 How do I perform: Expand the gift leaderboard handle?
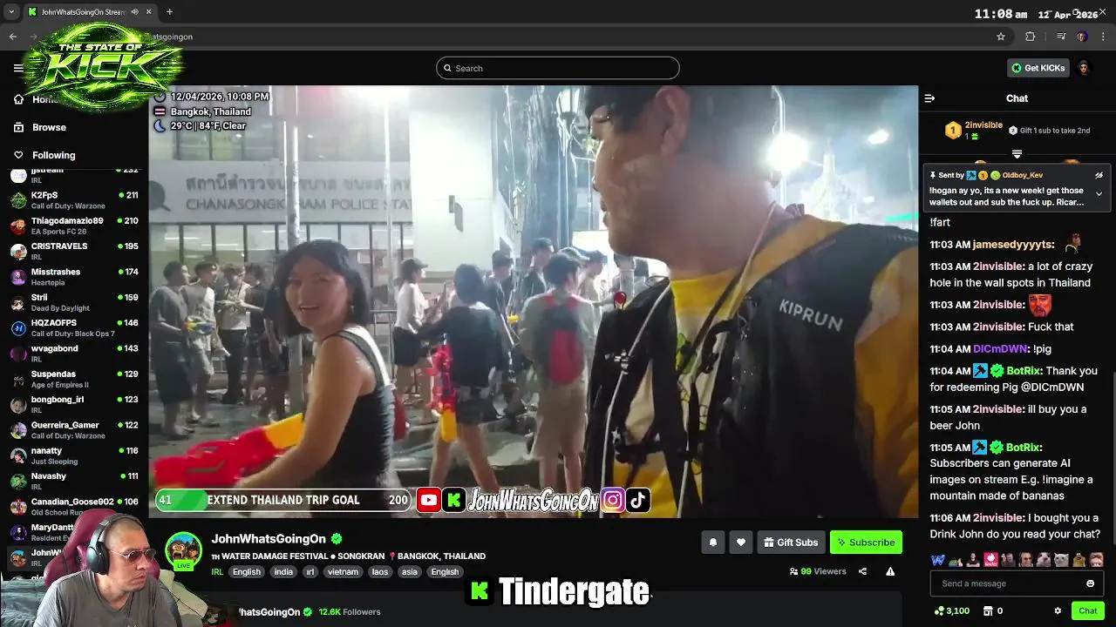coord(1017,154)
